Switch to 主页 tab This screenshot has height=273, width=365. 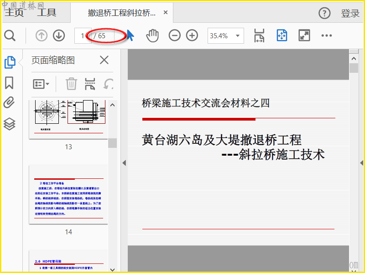pos(15,12)
